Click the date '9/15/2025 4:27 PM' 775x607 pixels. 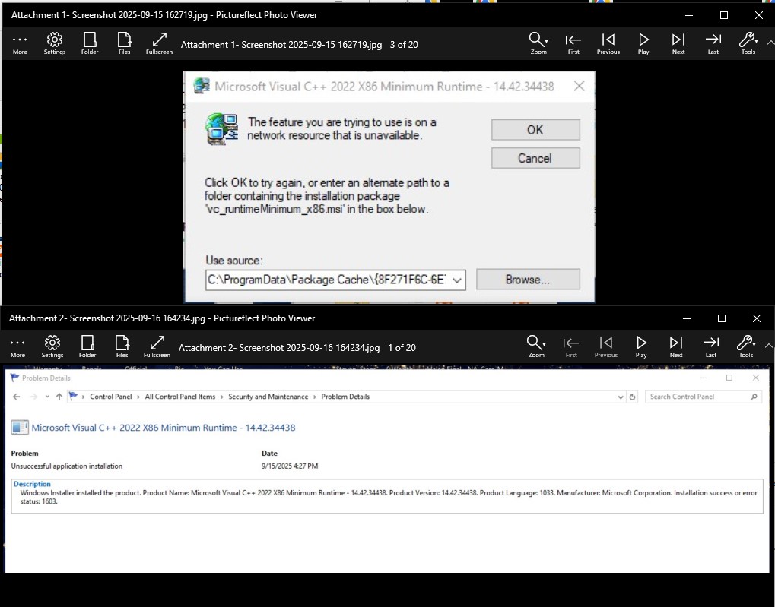pyautogui.click(x=290, y=466)
